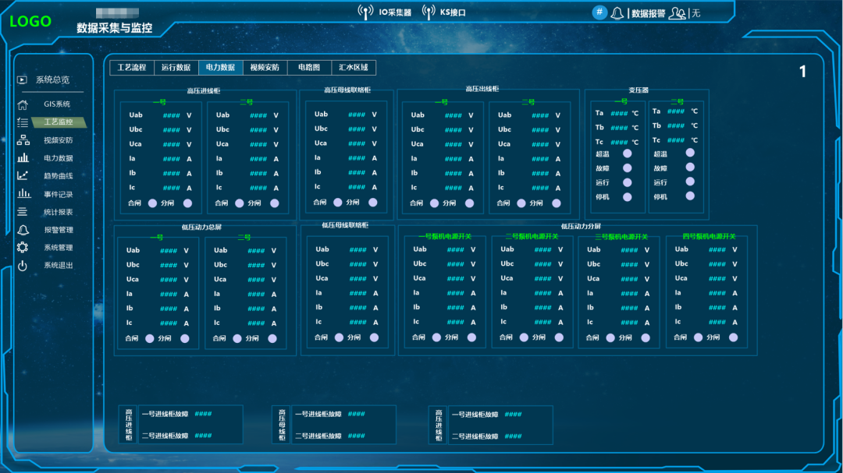Toggle 停机 indicator for transformer 二号
Viewport: 843px width, 473px height.
click(x=690, y=196)
